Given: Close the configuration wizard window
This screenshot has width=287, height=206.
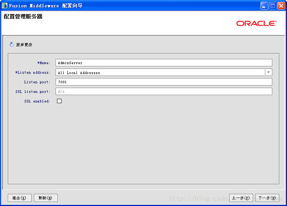Looking at the screenshot, I should [281, 6].
